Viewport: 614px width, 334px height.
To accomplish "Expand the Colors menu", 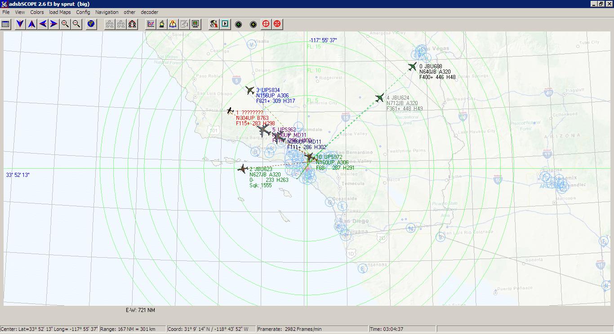I will pyautogui.click(x=37, y=12).
